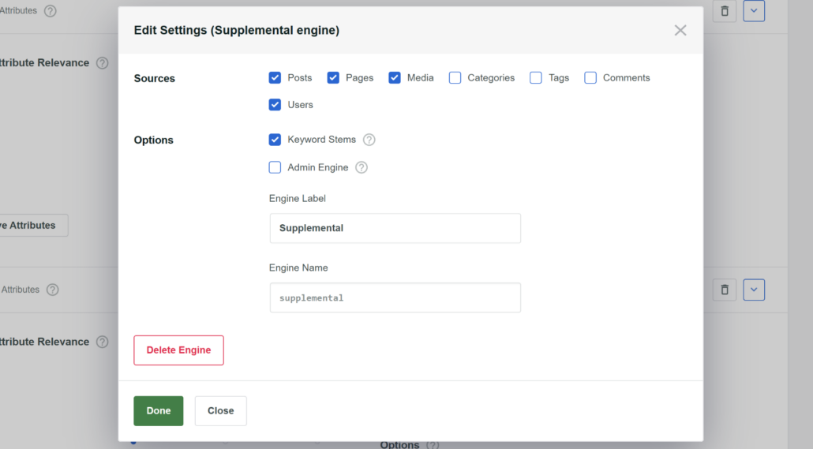813x449 pixels.
Task: Enable the Categories source checkbox
Action: (x=455, y=78)
